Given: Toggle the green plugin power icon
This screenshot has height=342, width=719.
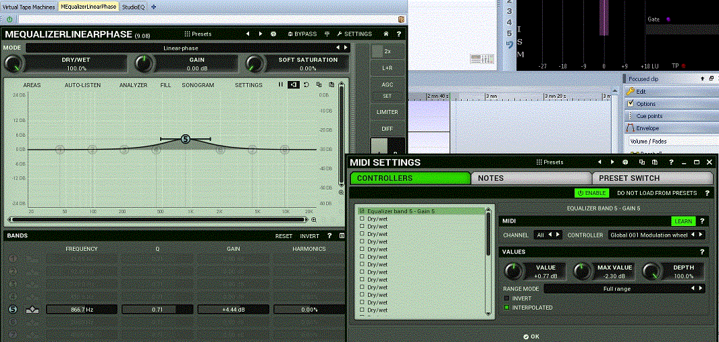Looking at the screenshot, I should pos(9,20).
